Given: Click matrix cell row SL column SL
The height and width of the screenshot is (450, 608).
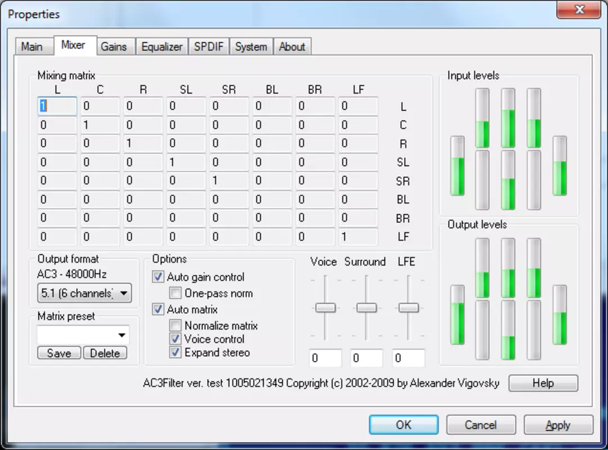Looking at the screenshot, I should tap(186, 162).
